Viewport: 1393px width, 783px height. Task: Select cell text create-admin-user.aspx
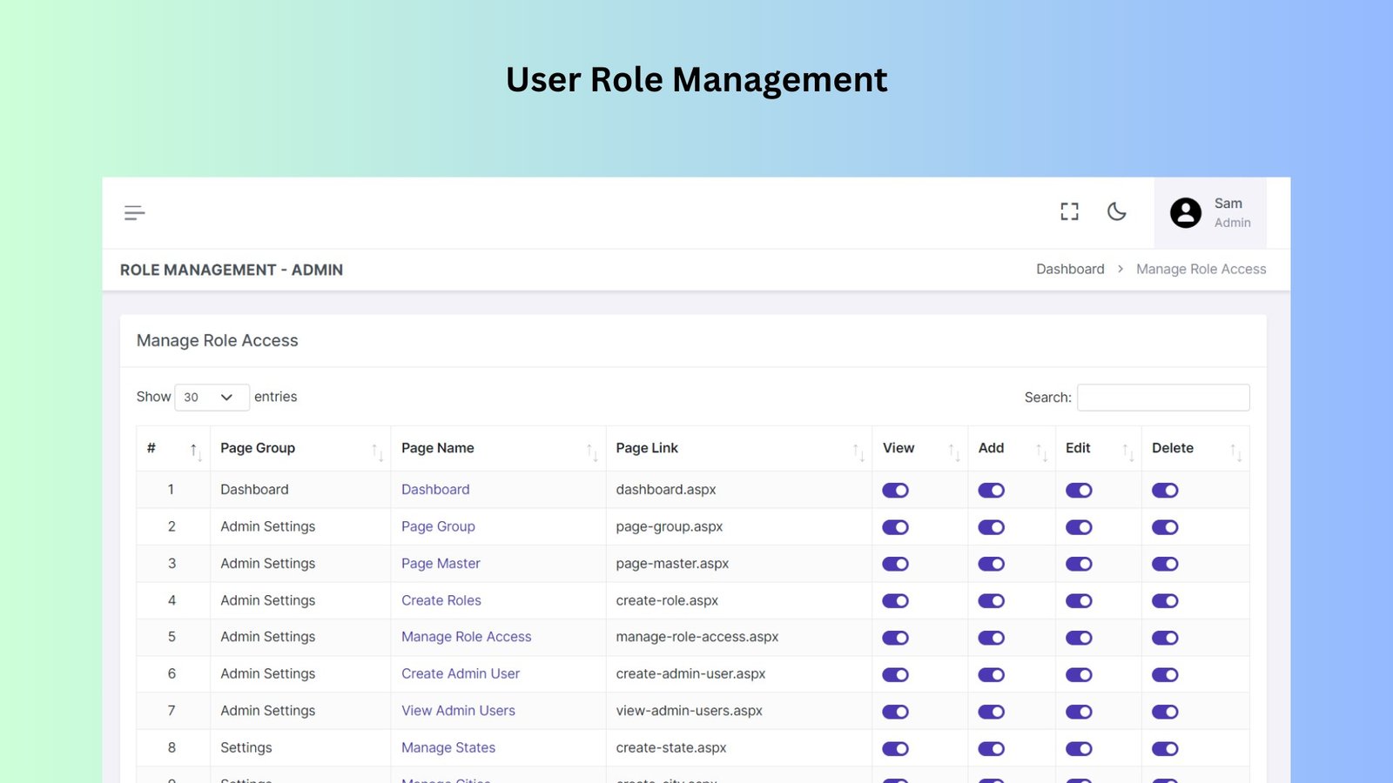[690, 673]
